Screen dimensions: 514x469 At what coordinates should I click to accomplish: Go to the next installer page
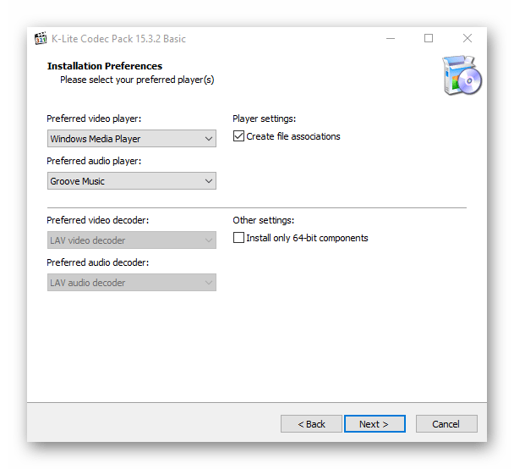375,423
